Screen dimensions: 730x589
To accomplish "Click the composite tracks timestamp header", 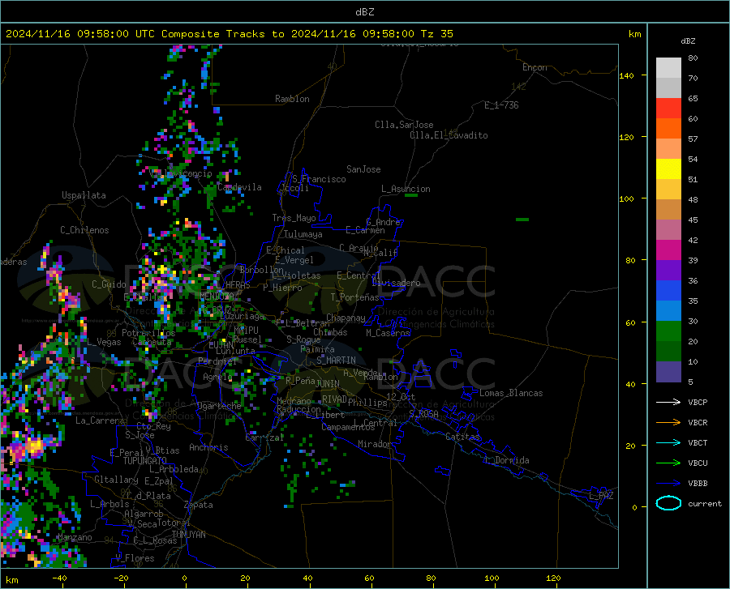I will [x=229, y=34].
